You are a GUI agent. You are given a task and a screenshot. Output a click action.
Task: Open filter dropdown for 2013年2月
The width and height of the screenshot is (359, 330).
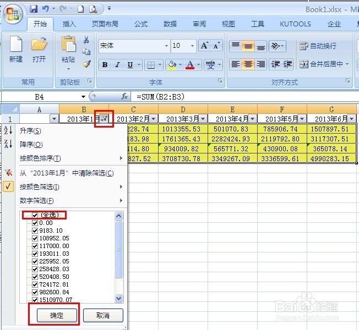(154, 119)
